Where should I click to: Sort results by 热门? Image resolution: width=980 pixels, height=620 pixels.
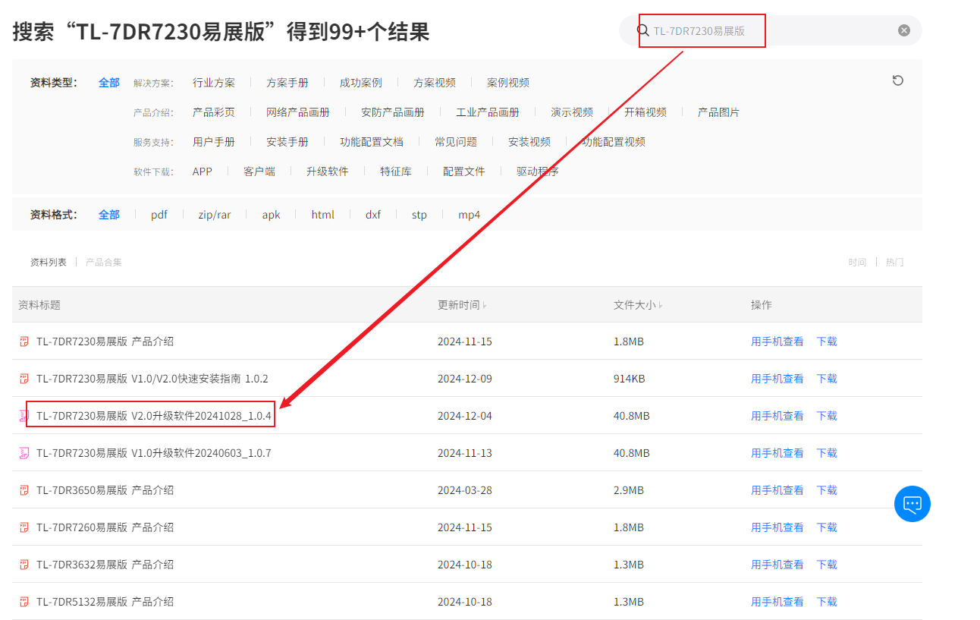(894, 263)
